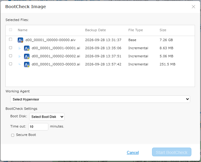Click the base image file icon d00_00001_i00000-00000.aiv
The height and width of the screenshot is (162, 201).
point(20,40)
